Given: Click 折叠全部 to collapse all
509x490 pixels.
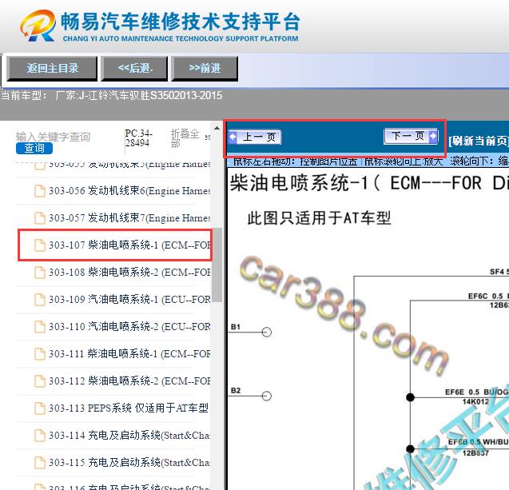Looking at the screenshot, I should (185, 138).
